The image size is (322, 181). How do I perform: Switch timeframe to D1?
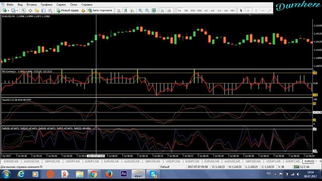219,11
